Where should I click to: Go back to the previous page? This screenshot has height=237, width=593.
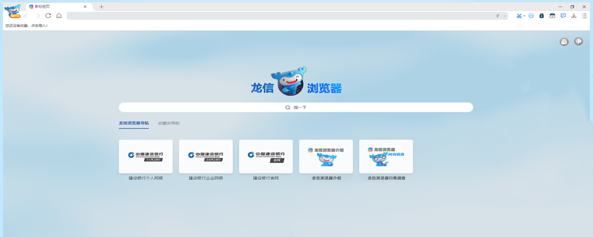click(x=26, y=16)
